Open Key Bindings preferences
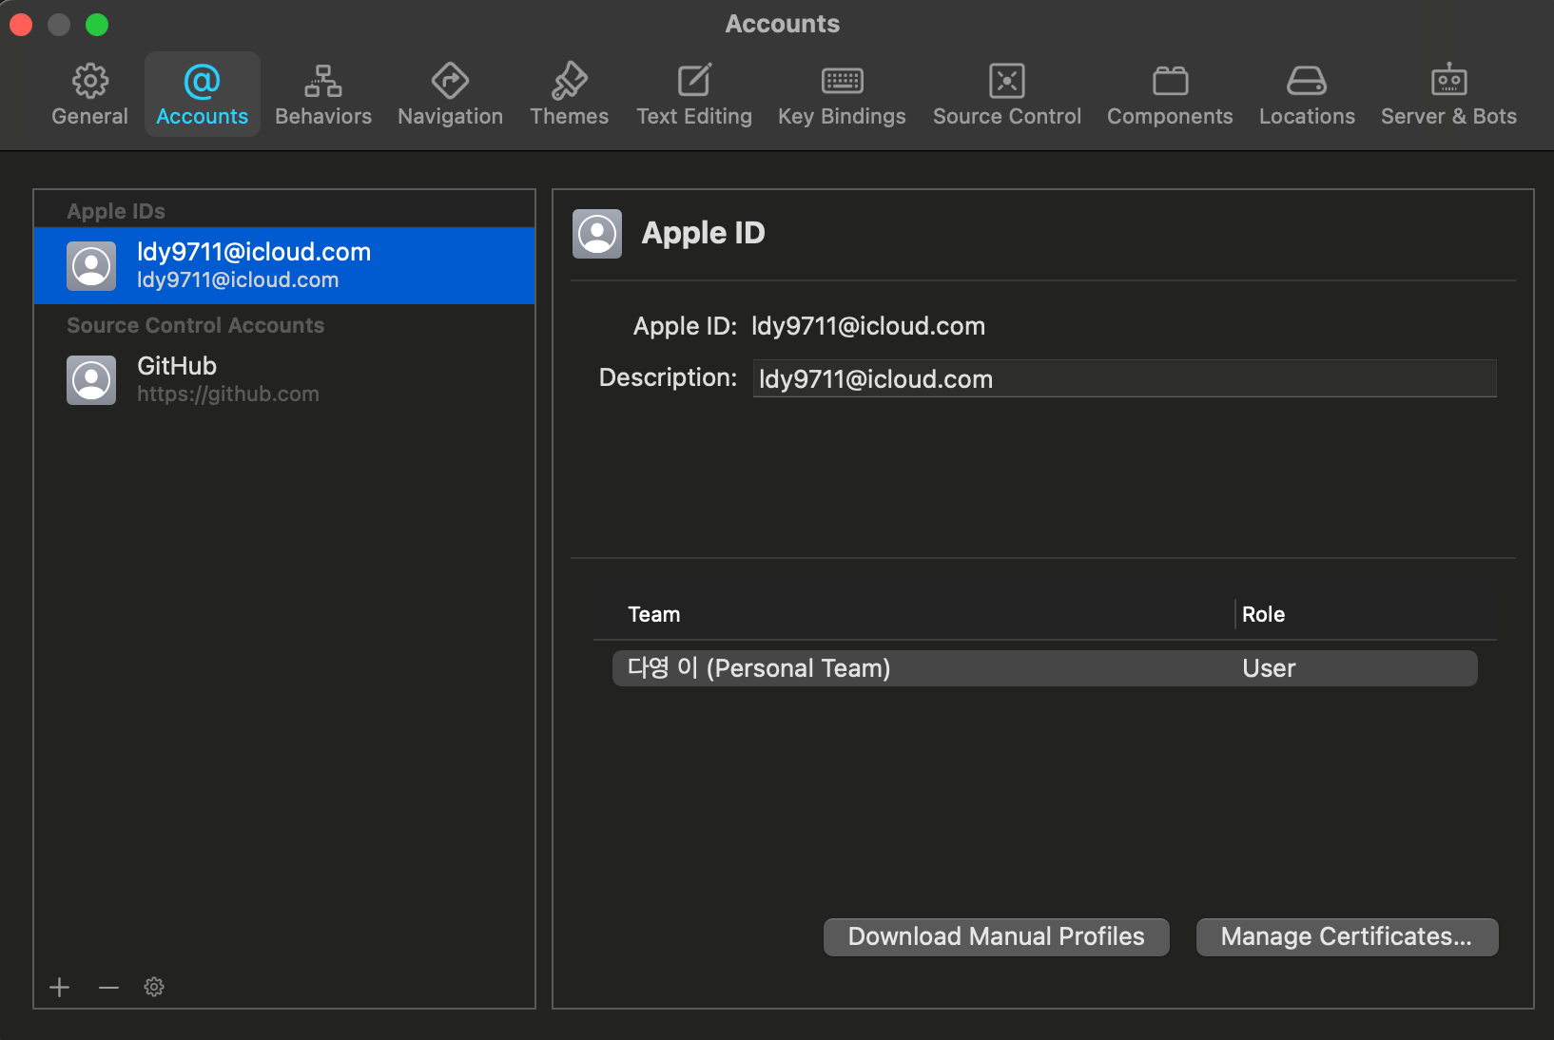 (842, 94)
